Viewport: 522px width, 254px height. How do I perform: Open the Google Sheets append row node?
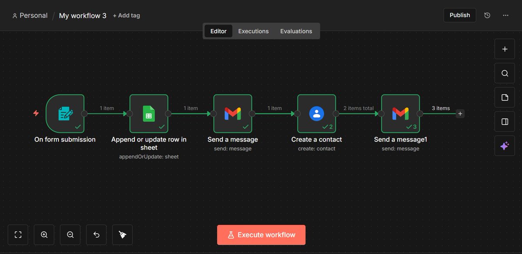point(149,114)
